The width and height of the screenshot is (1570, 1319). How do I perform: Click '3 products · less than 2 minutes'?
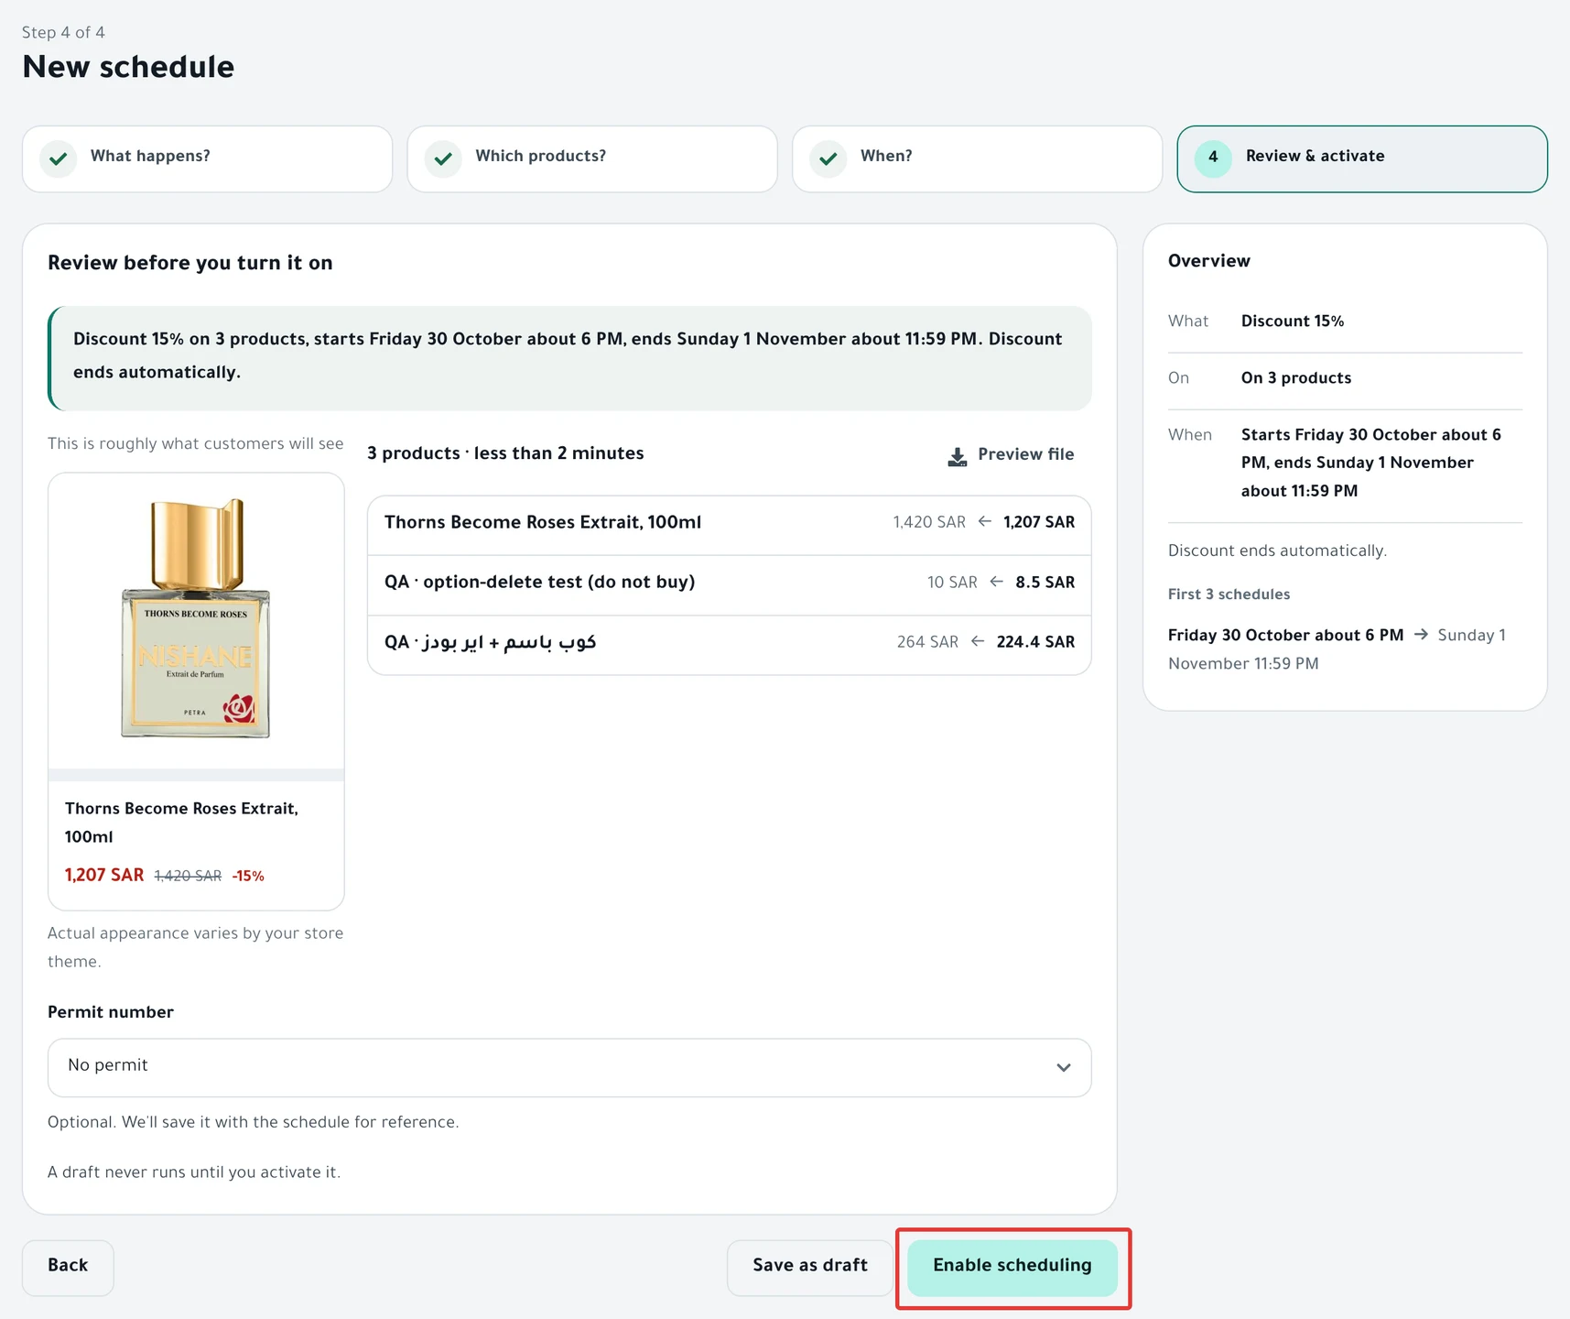[505, 453]
